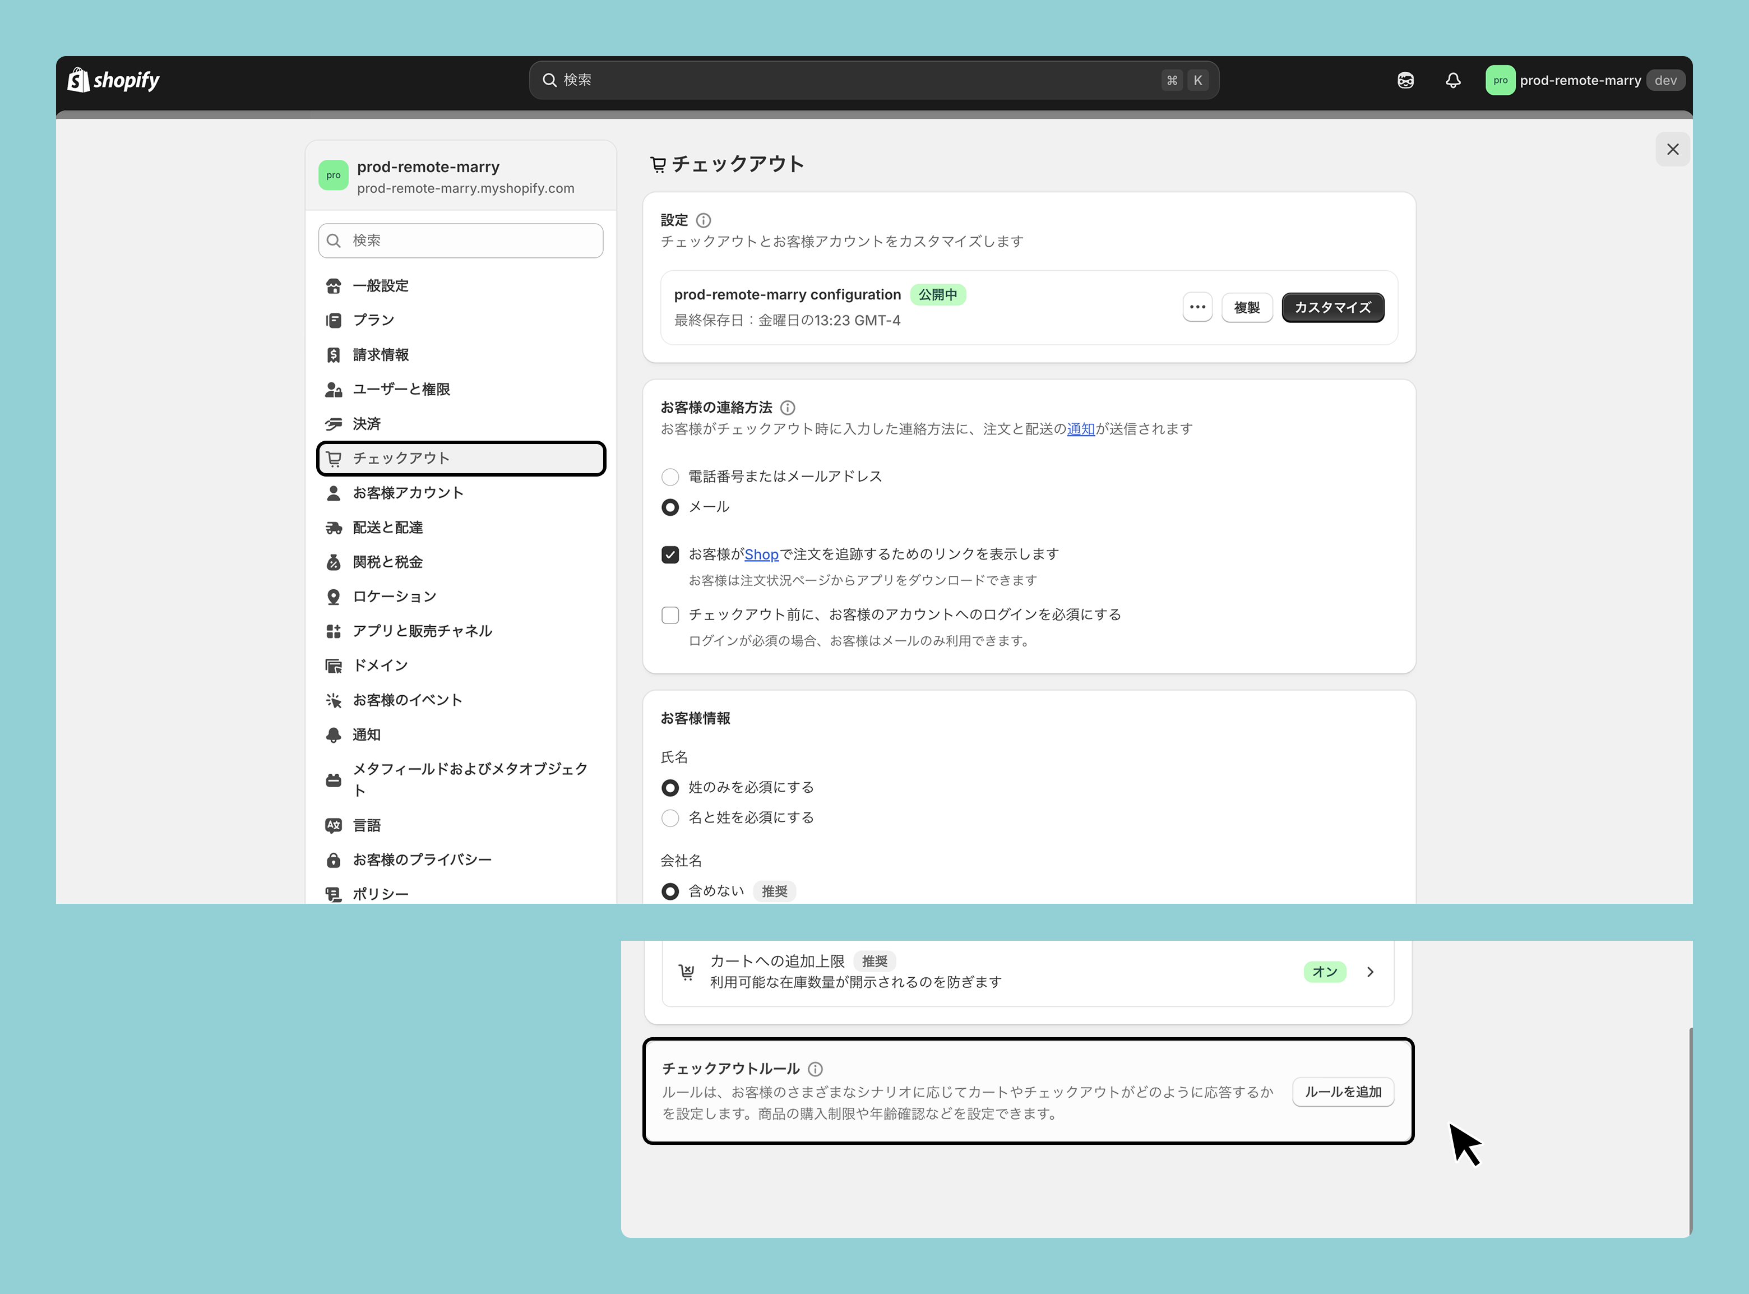Expand カートへの追加上限 row chevron
This screenshot has width=1749, height=1294.
1370,971
